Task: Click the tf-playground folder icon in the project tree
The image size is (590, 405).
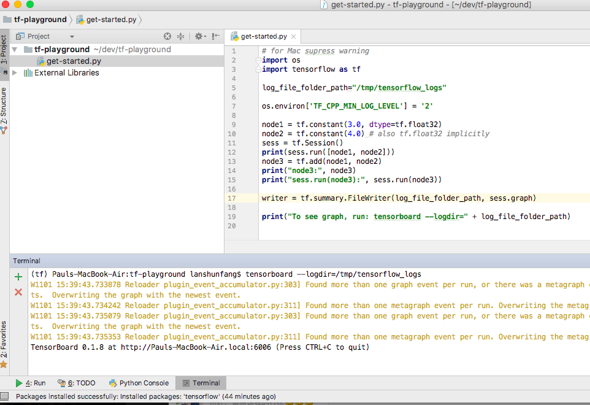Action: click(28, 49)
